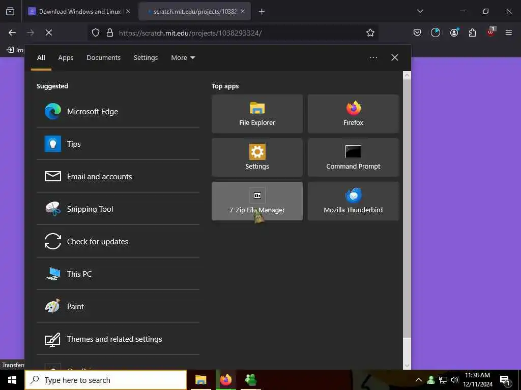The width and height of the screenshot is (521, 390).
Task: Open the taskbar clock and date
Action: (477, 380)
